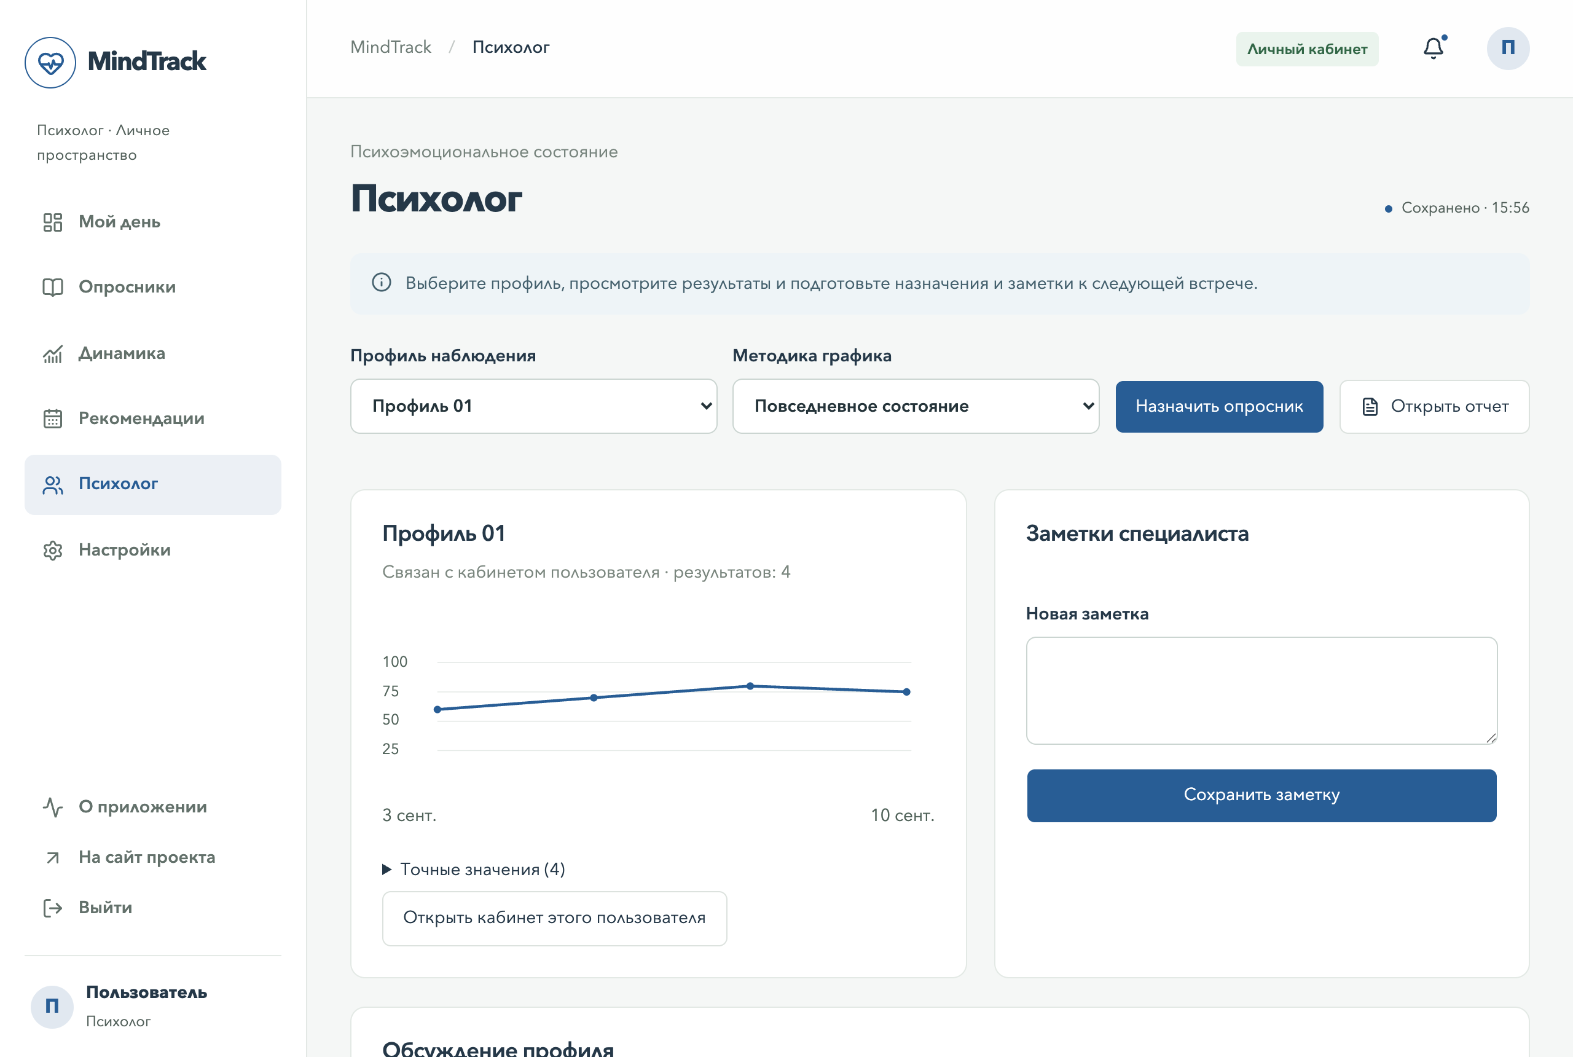Click the book icon beside Опросники

(x=53, y=287)
